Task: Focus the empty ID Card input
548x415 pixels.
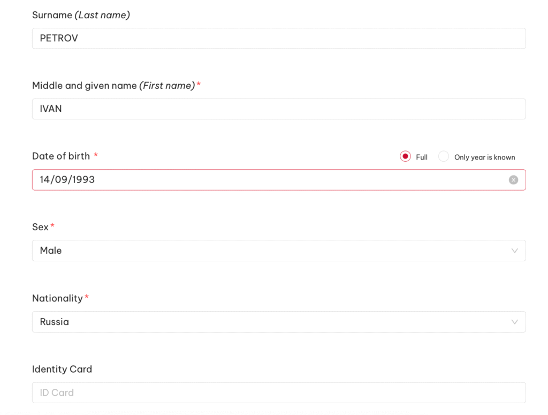Action: 278,393
